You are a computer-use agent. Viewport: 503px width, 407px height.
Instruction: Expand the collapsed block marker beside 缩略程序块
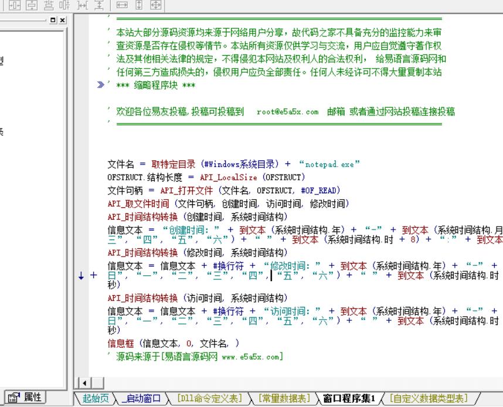pos(100,85)
